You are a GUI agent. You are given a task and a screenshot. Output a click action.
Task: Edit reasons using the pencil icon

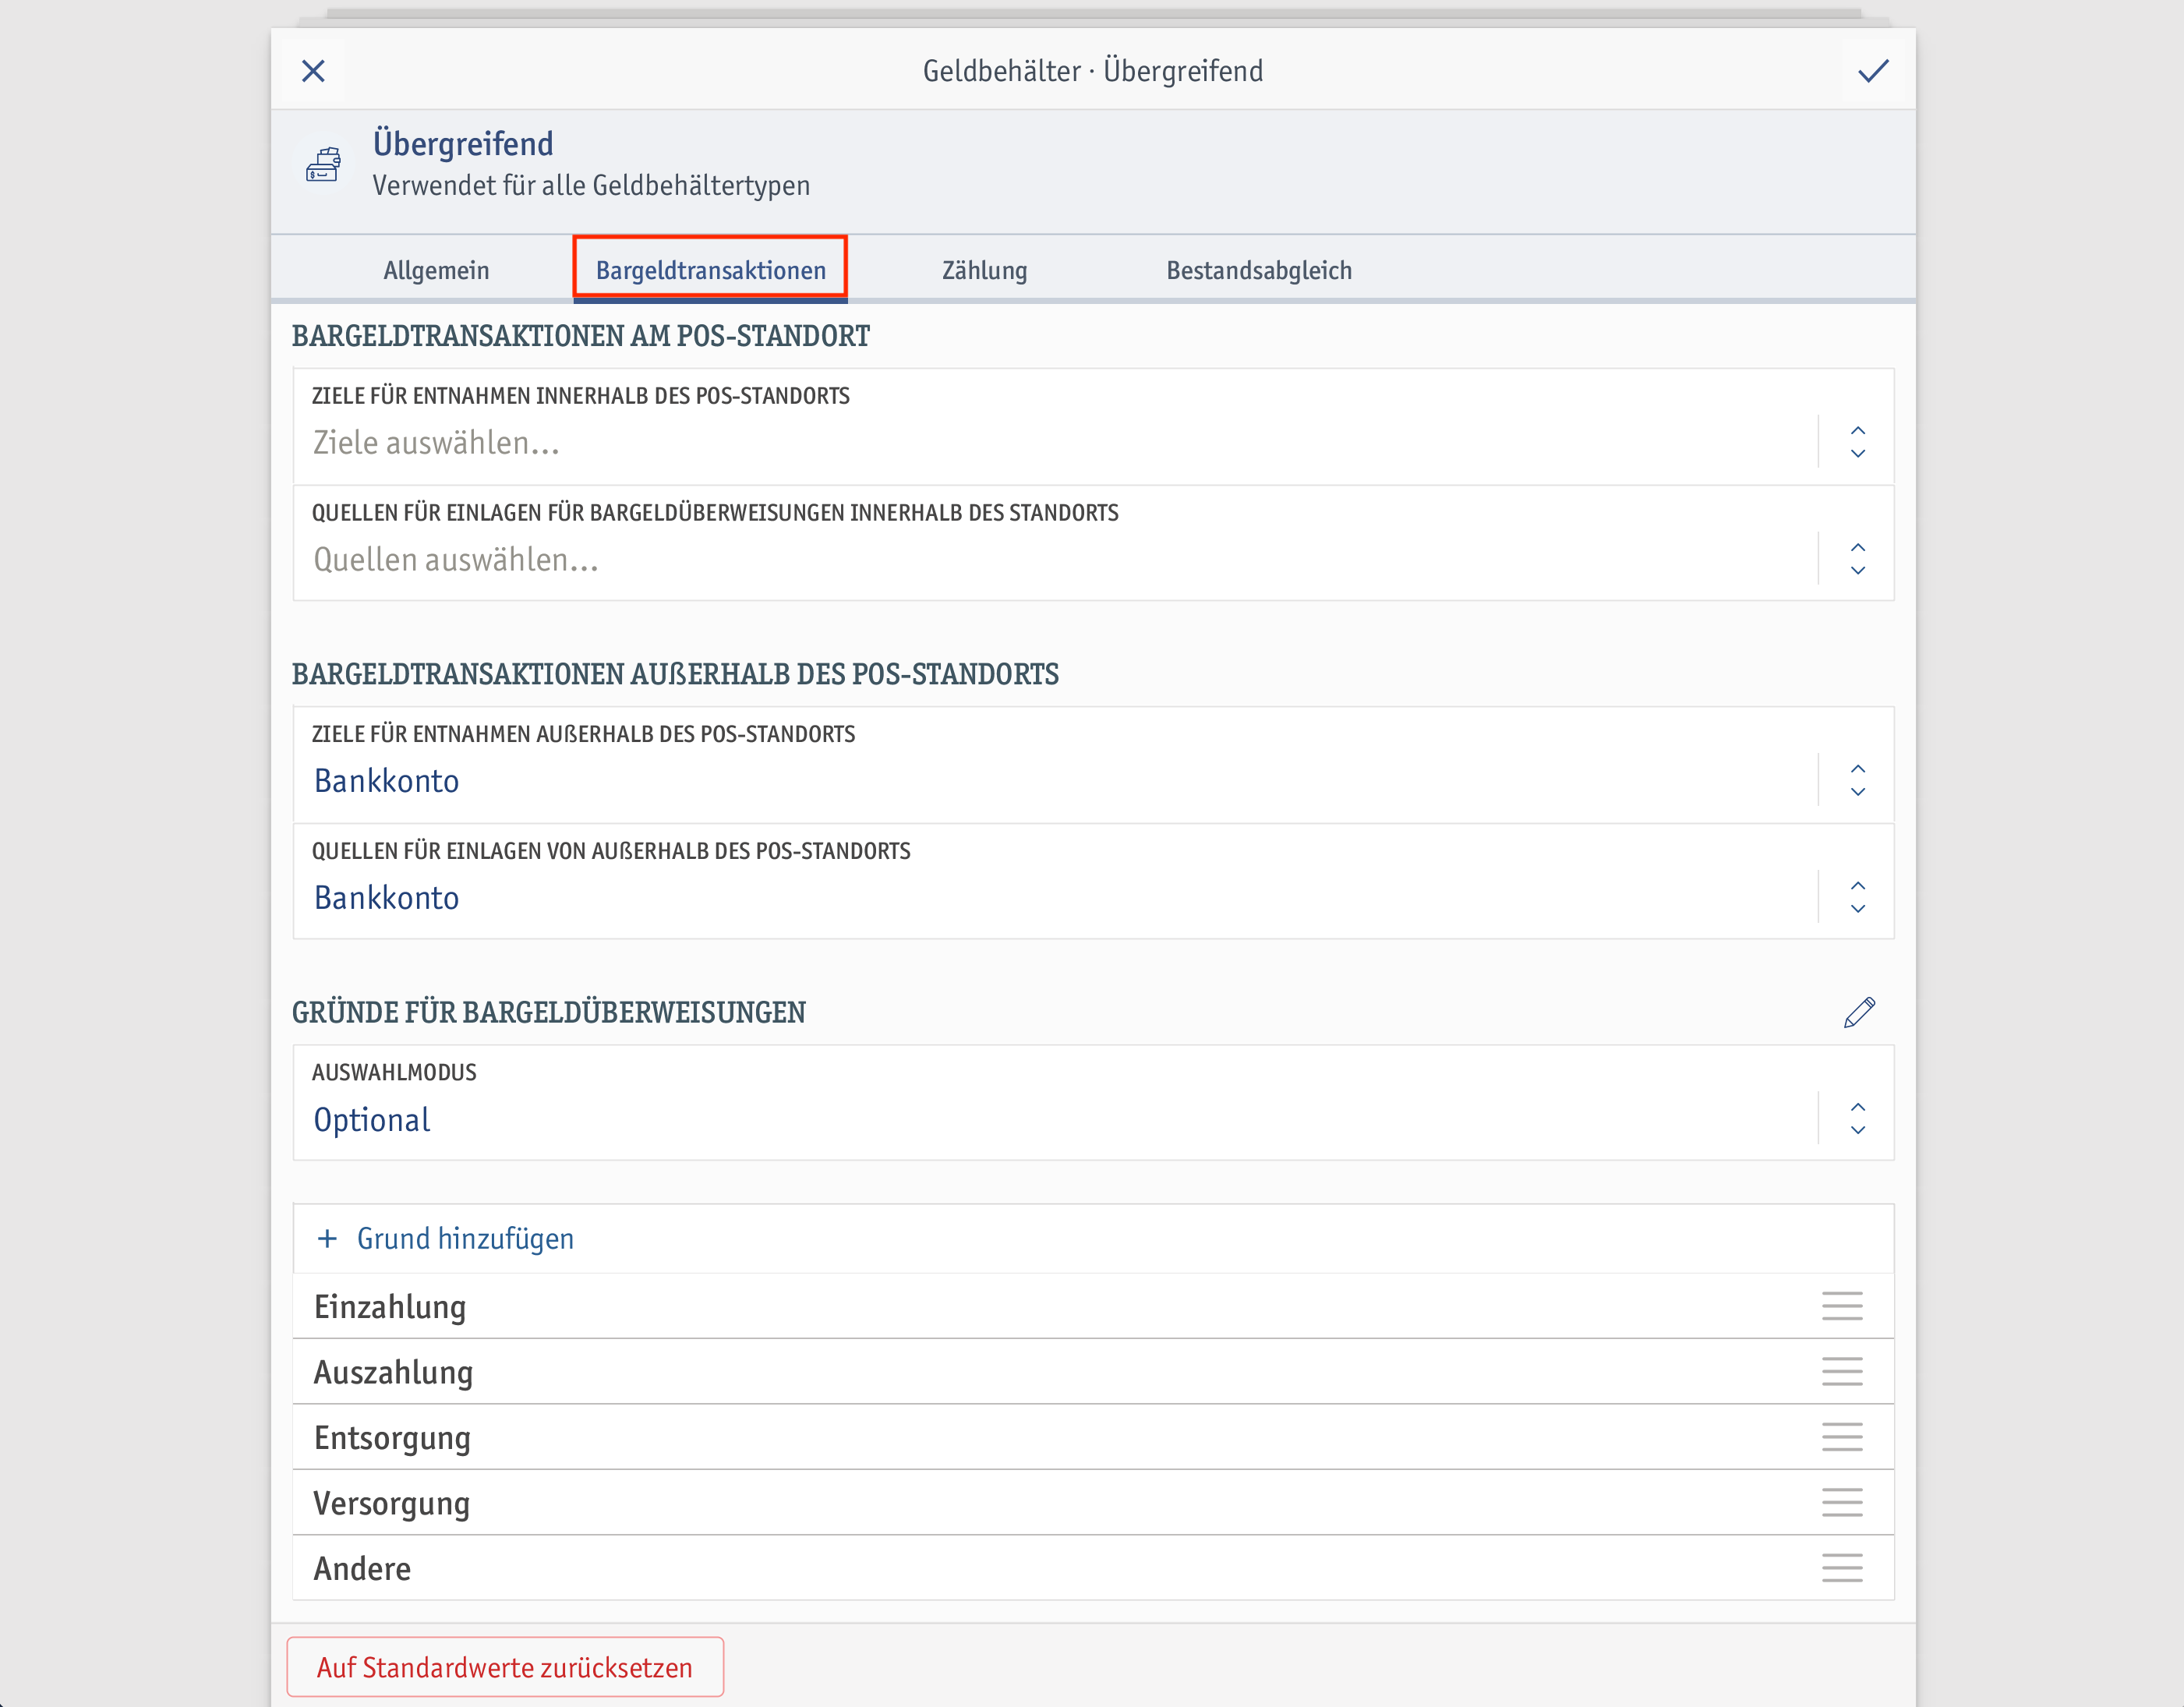1859,1012
